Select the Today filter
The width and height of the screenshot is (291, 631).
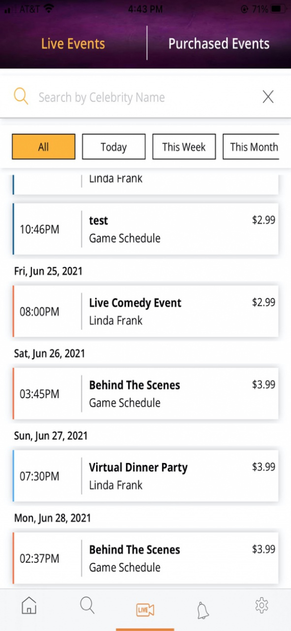click(114, 147)
